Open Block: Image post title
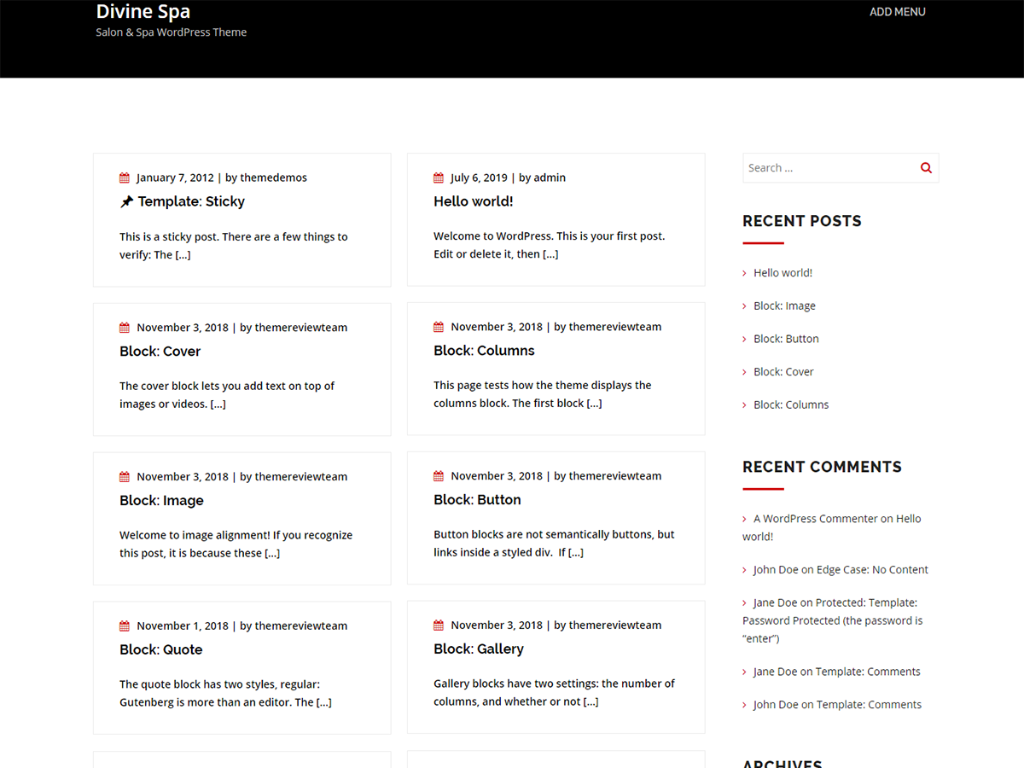Image resolution: width=1024 pixels, height=768 pixels. 161,501
